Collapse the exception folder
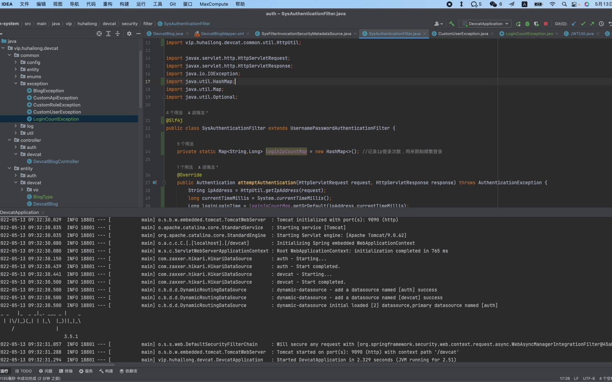This screenshot has width=612, height=382. coord(16,83)
